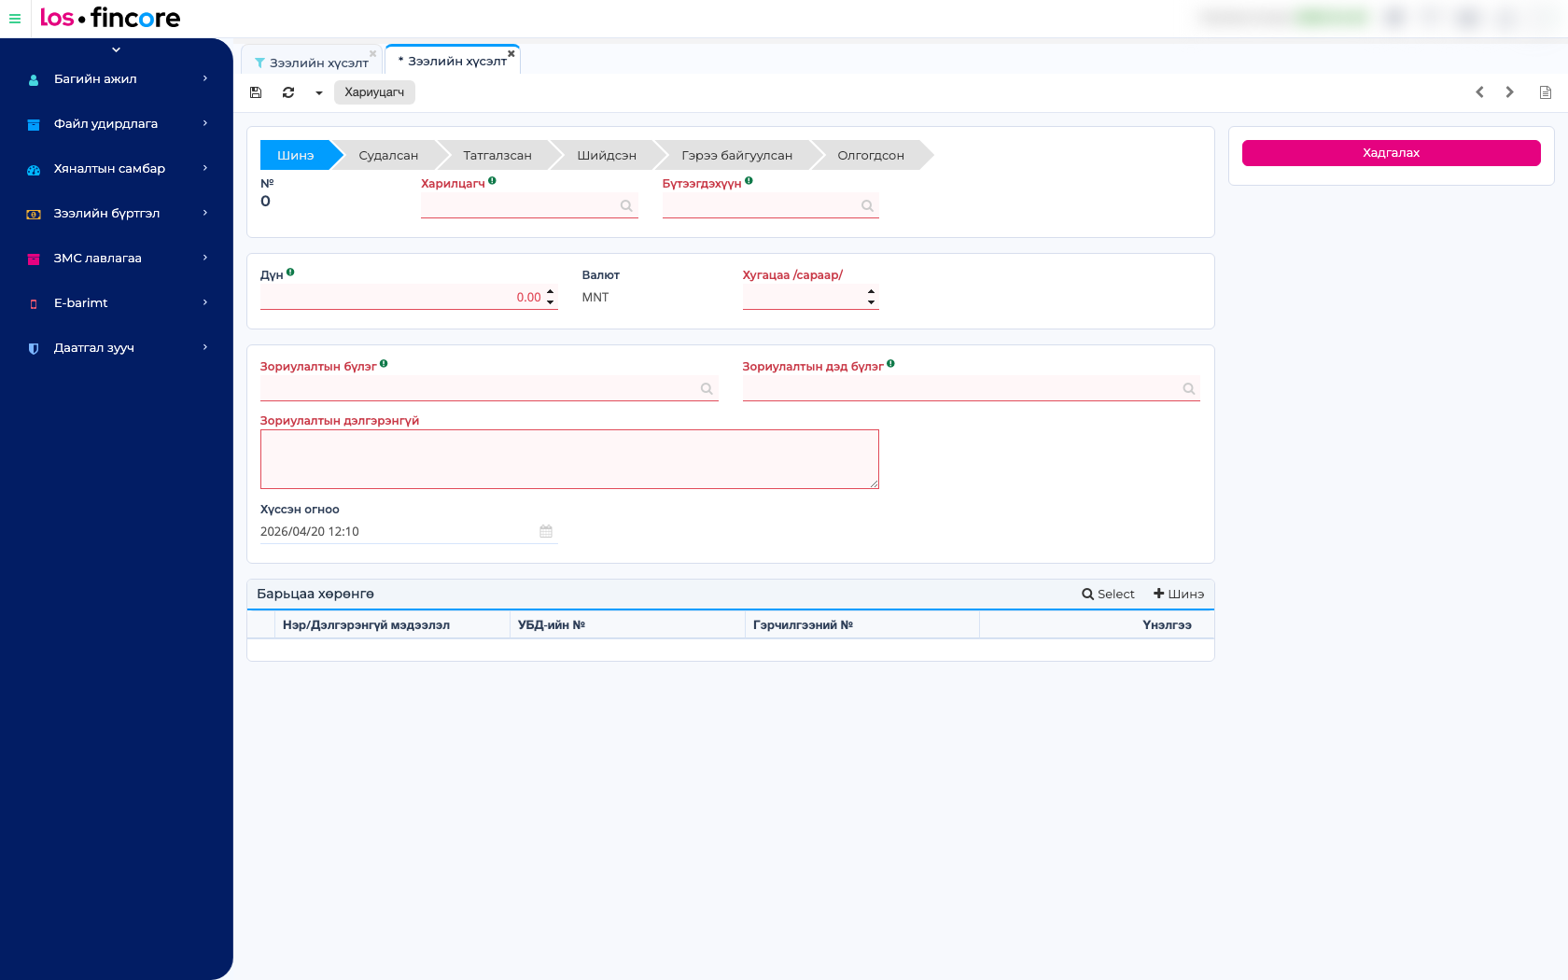
Task: Click the Даатгал зуучshield icon
Action: [34, 349]
